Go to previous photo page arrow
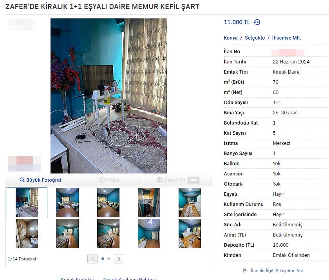Image resolution: width=329 pixels, height=280 pixels. (92, 259)
